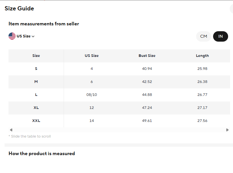Screen dimensions: 233x173
Task: Click the horizontal table scrollbar track
Action: 119,130
